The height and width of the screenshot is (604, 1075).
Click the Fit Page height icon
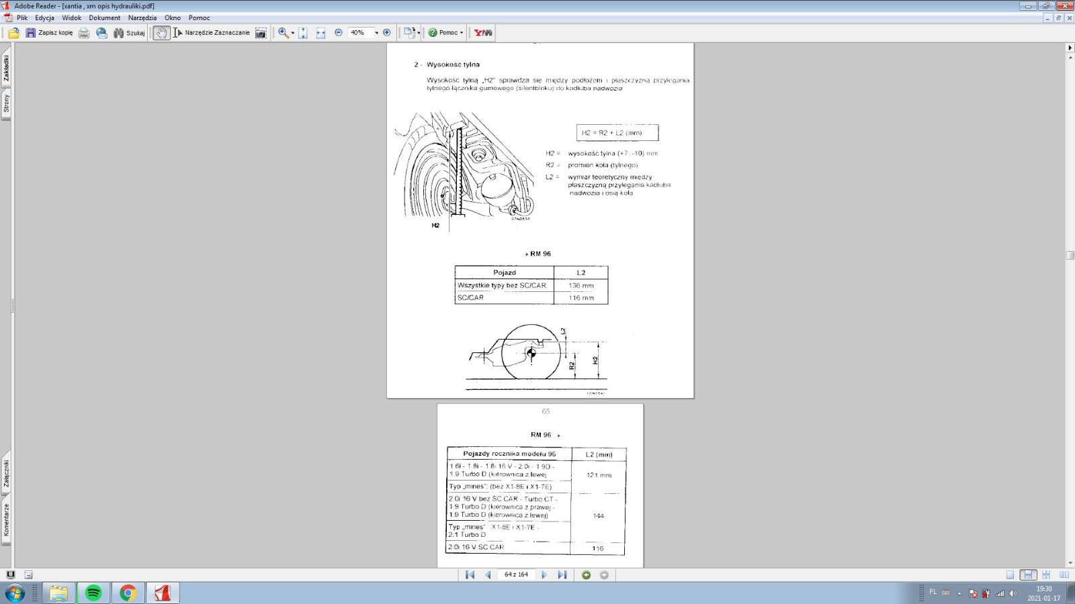pyautogui.click(x=303, y=32)
